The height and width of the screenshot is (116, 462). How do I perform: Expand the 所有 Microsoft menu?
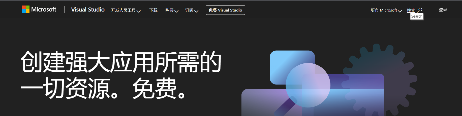386,10
